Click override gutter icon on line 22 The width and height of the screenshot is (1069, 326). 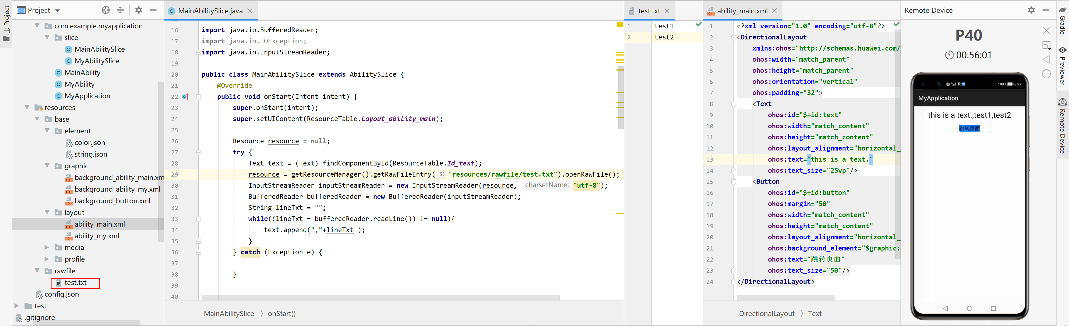185,96
